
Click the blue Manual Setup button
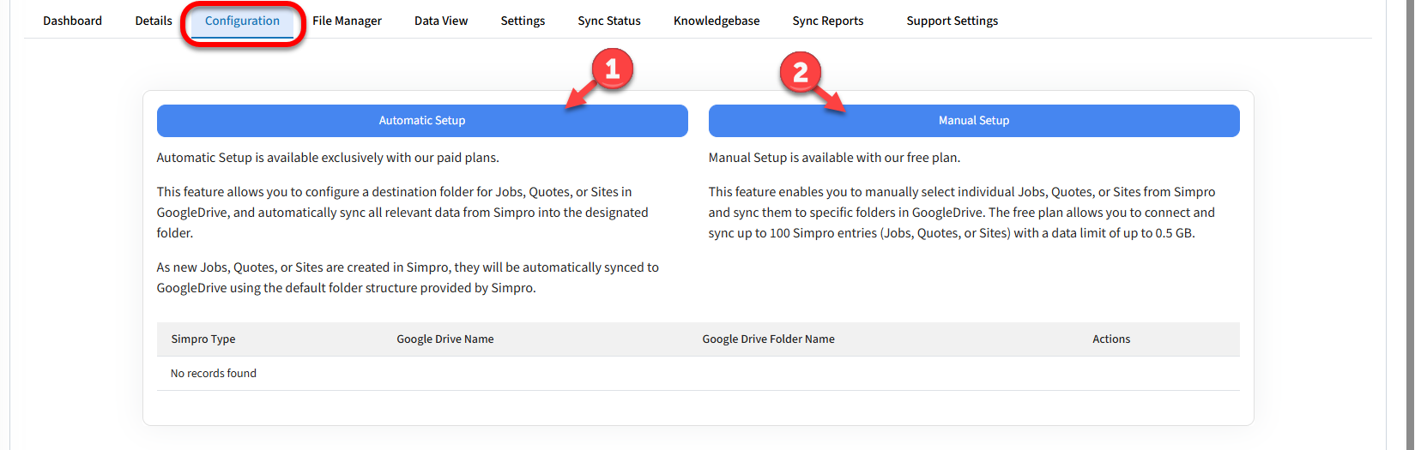tap(974, 121)
